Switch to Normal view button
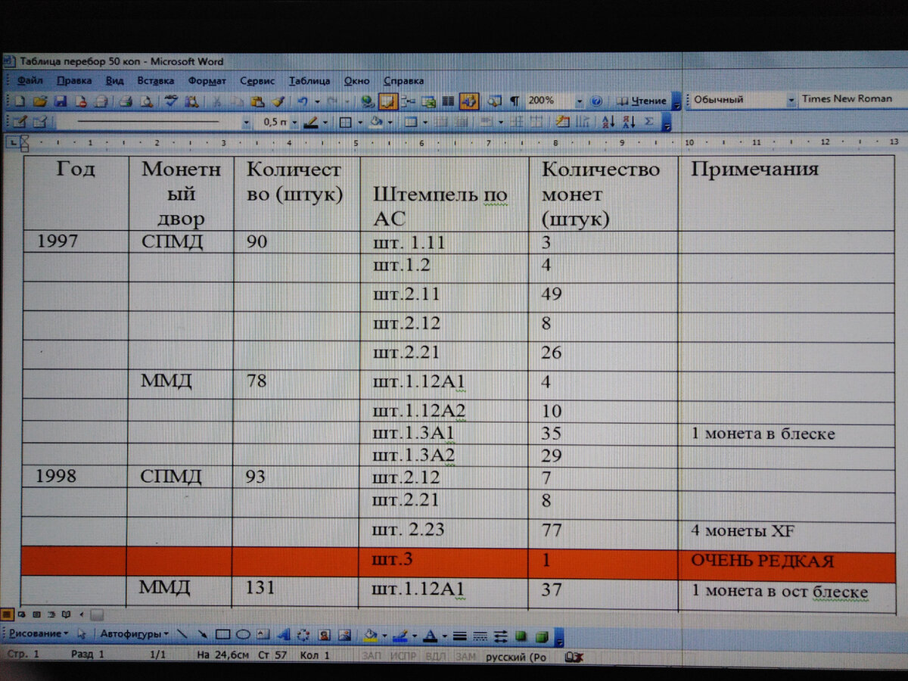 pyautogui.click(x=6, y=614)
